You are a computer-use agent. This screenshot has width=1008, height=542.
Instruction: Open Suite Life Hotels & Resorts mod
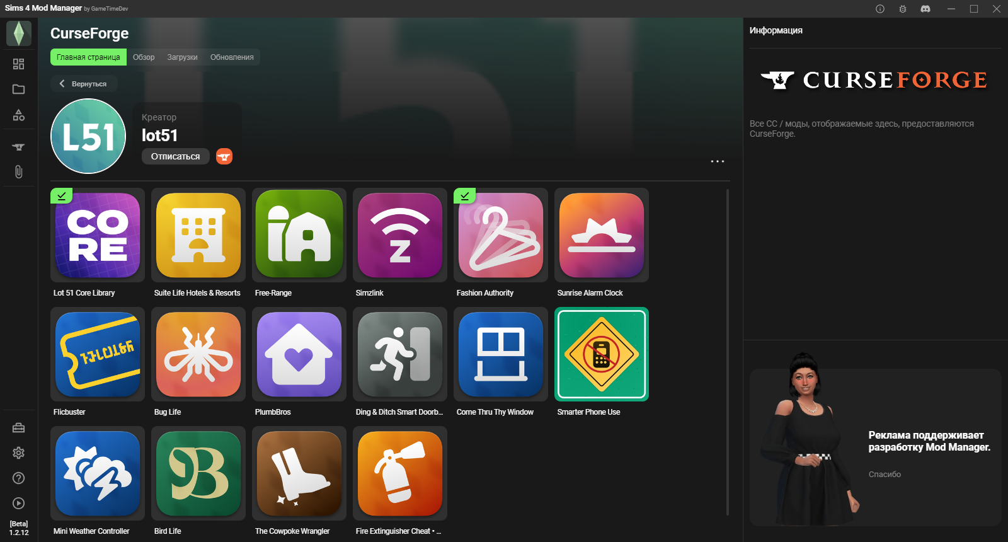(198, 235)
